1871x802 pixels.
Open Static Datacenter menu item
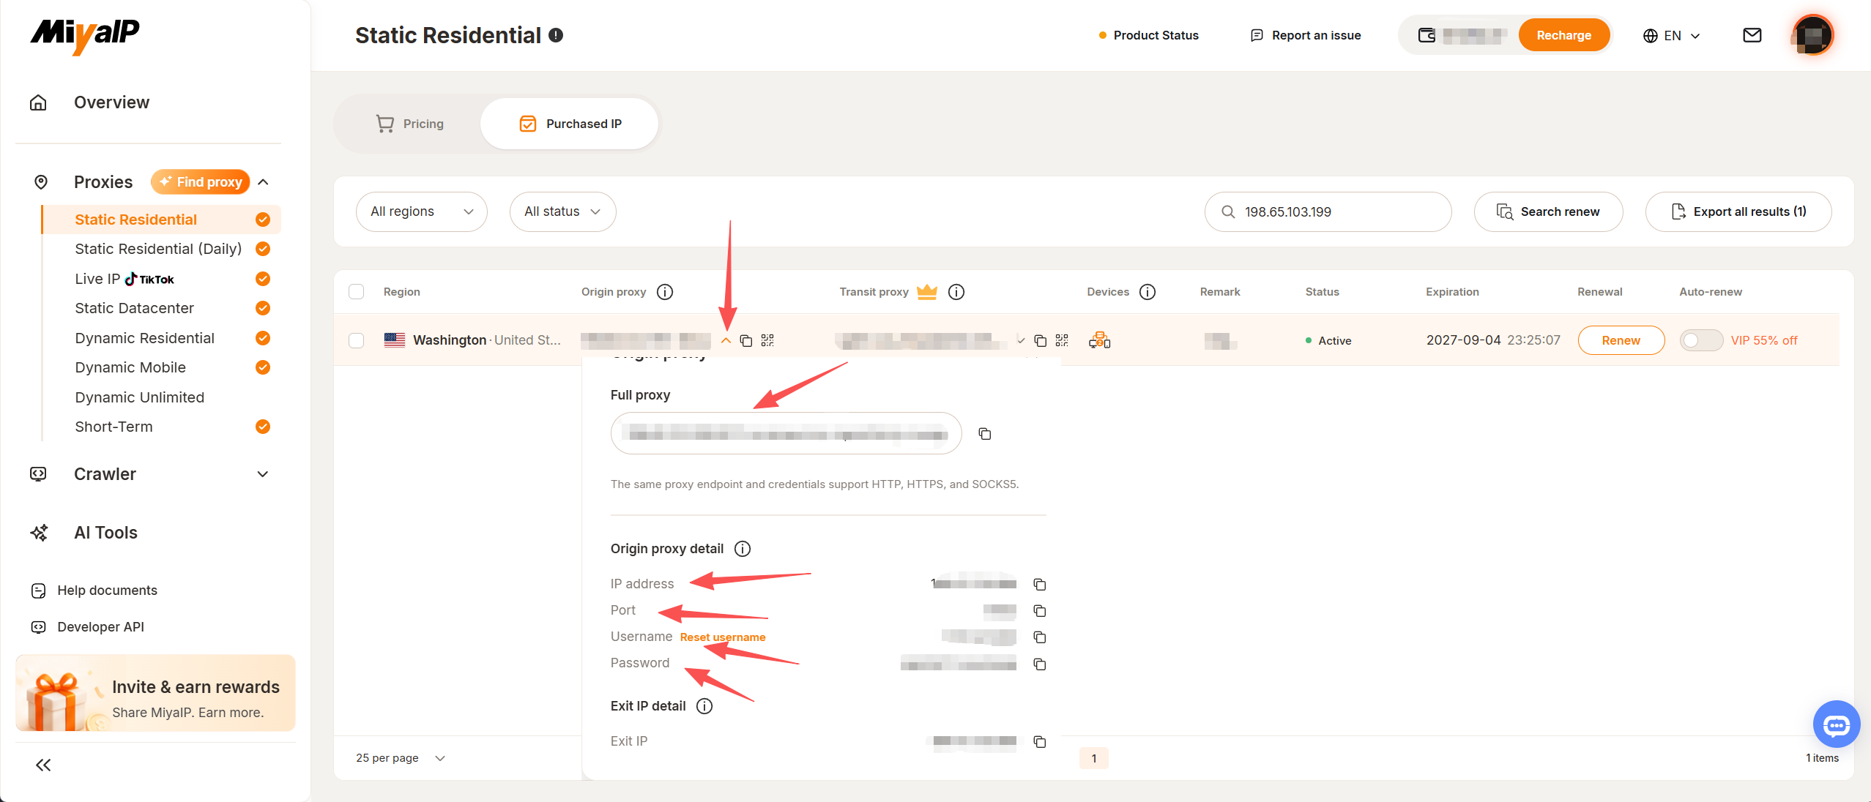[134, 308]
